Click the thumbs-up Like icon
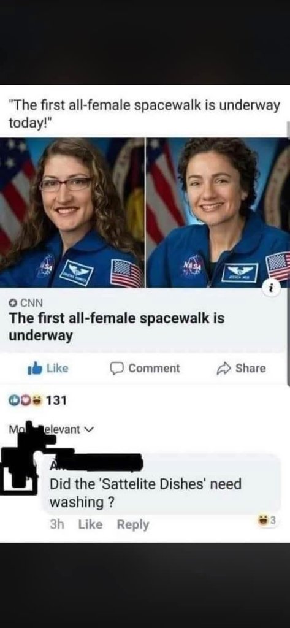This screenshot has height=628, width=290. (35, 369)
